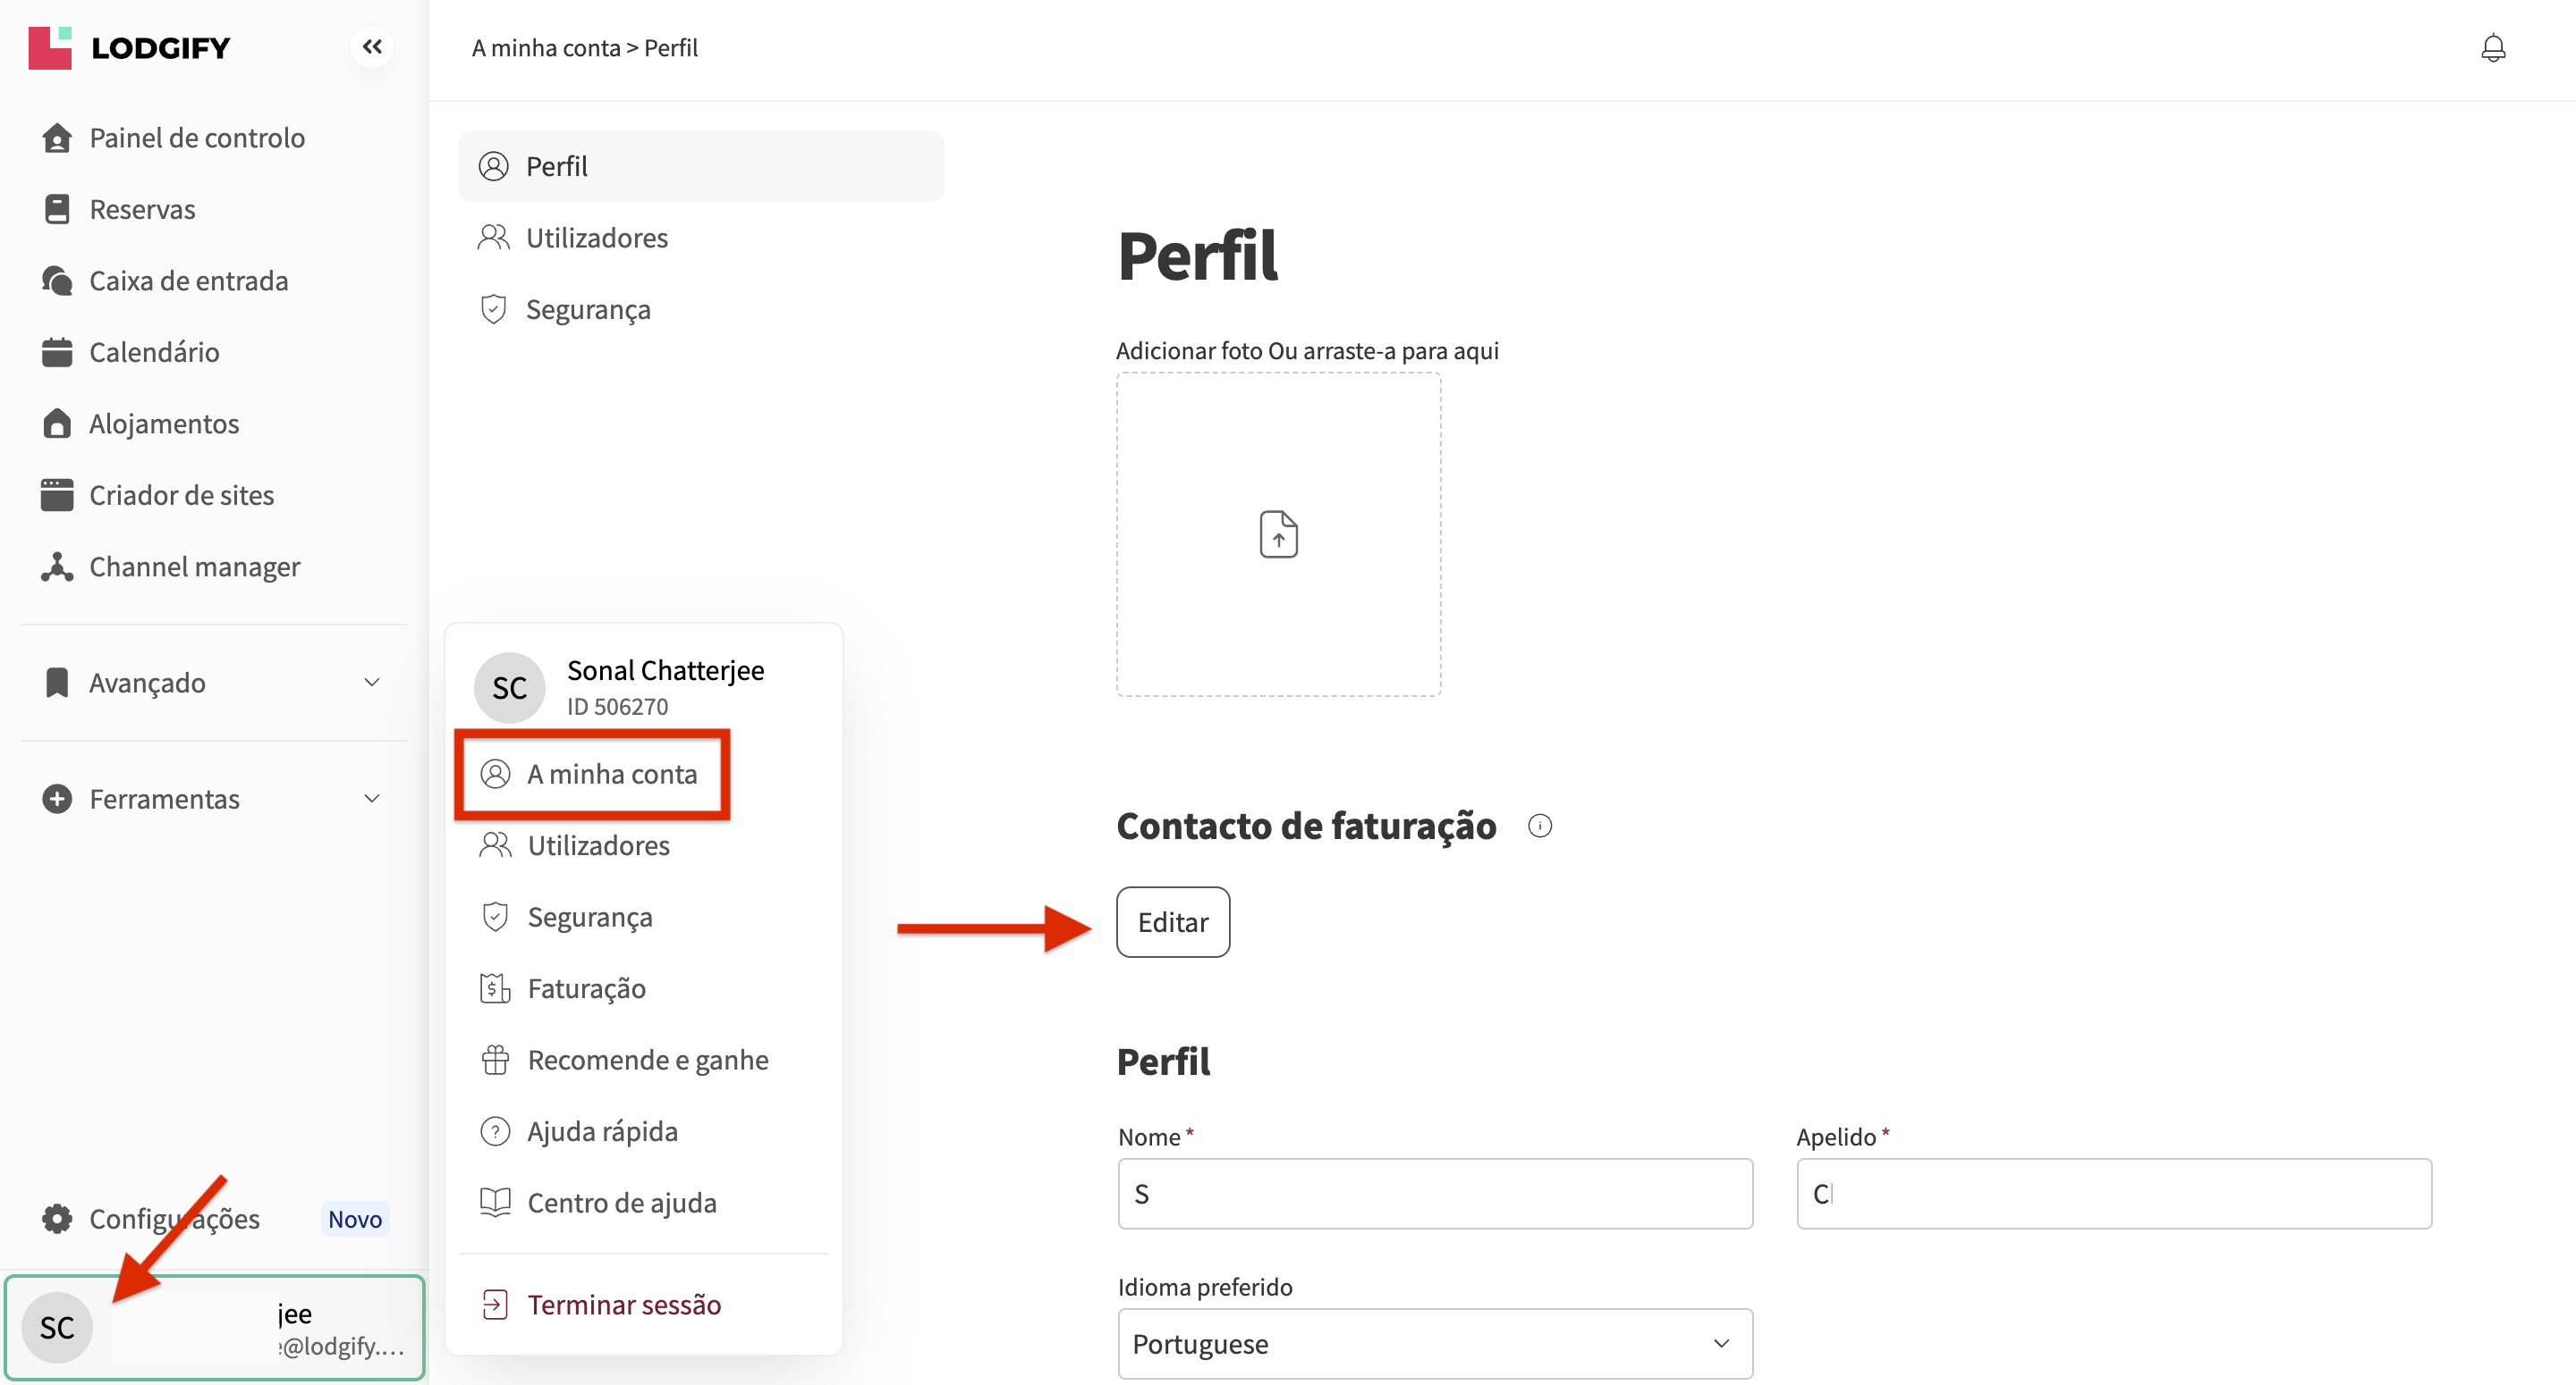Open Configurações gear icon
The width and height of the screenshot is (2576, 1385).
tap(57, 1218)
